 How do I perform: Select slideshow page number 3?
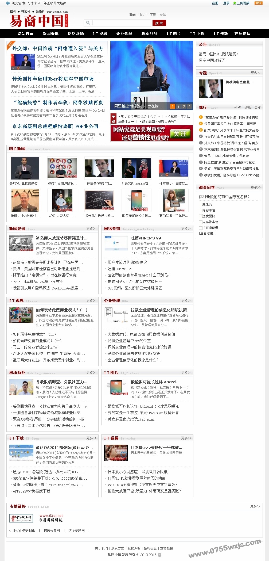pos(184,106)
